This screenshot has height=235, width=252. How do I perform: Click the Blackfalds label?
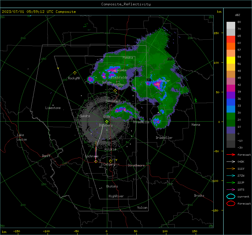pyautogui.click(x=119, y=77)
